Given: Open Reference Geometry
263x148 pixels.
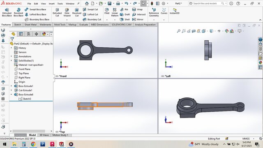Looking at the screenshot, I should 154,12.
